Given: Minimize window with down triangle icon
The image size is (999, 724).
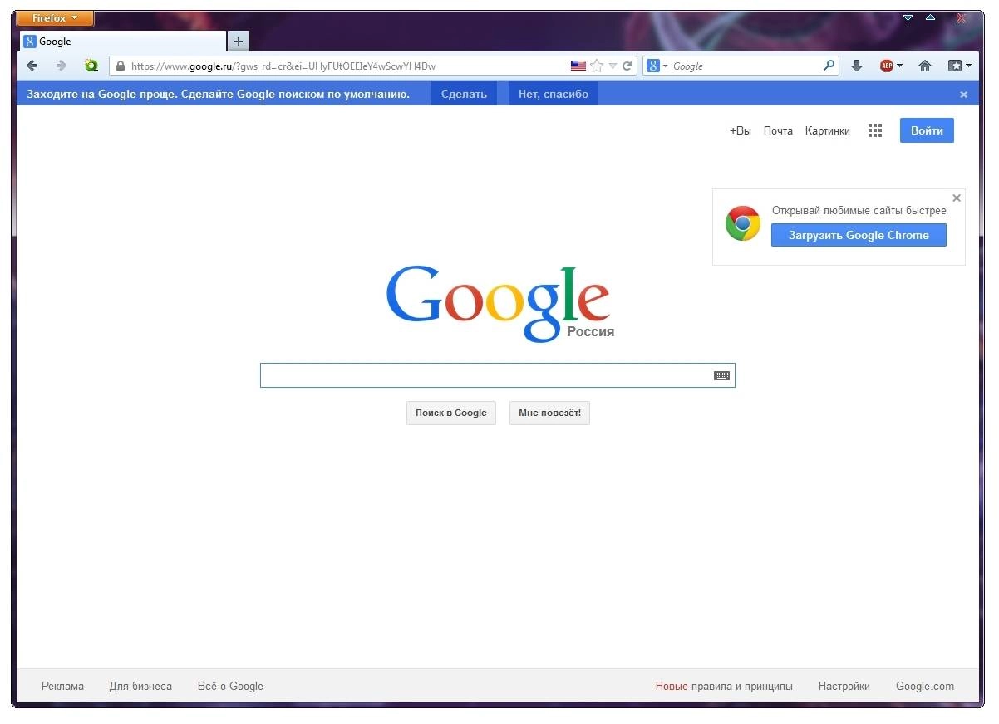Looking at the screenshot, I should click(x=908, y=17).
